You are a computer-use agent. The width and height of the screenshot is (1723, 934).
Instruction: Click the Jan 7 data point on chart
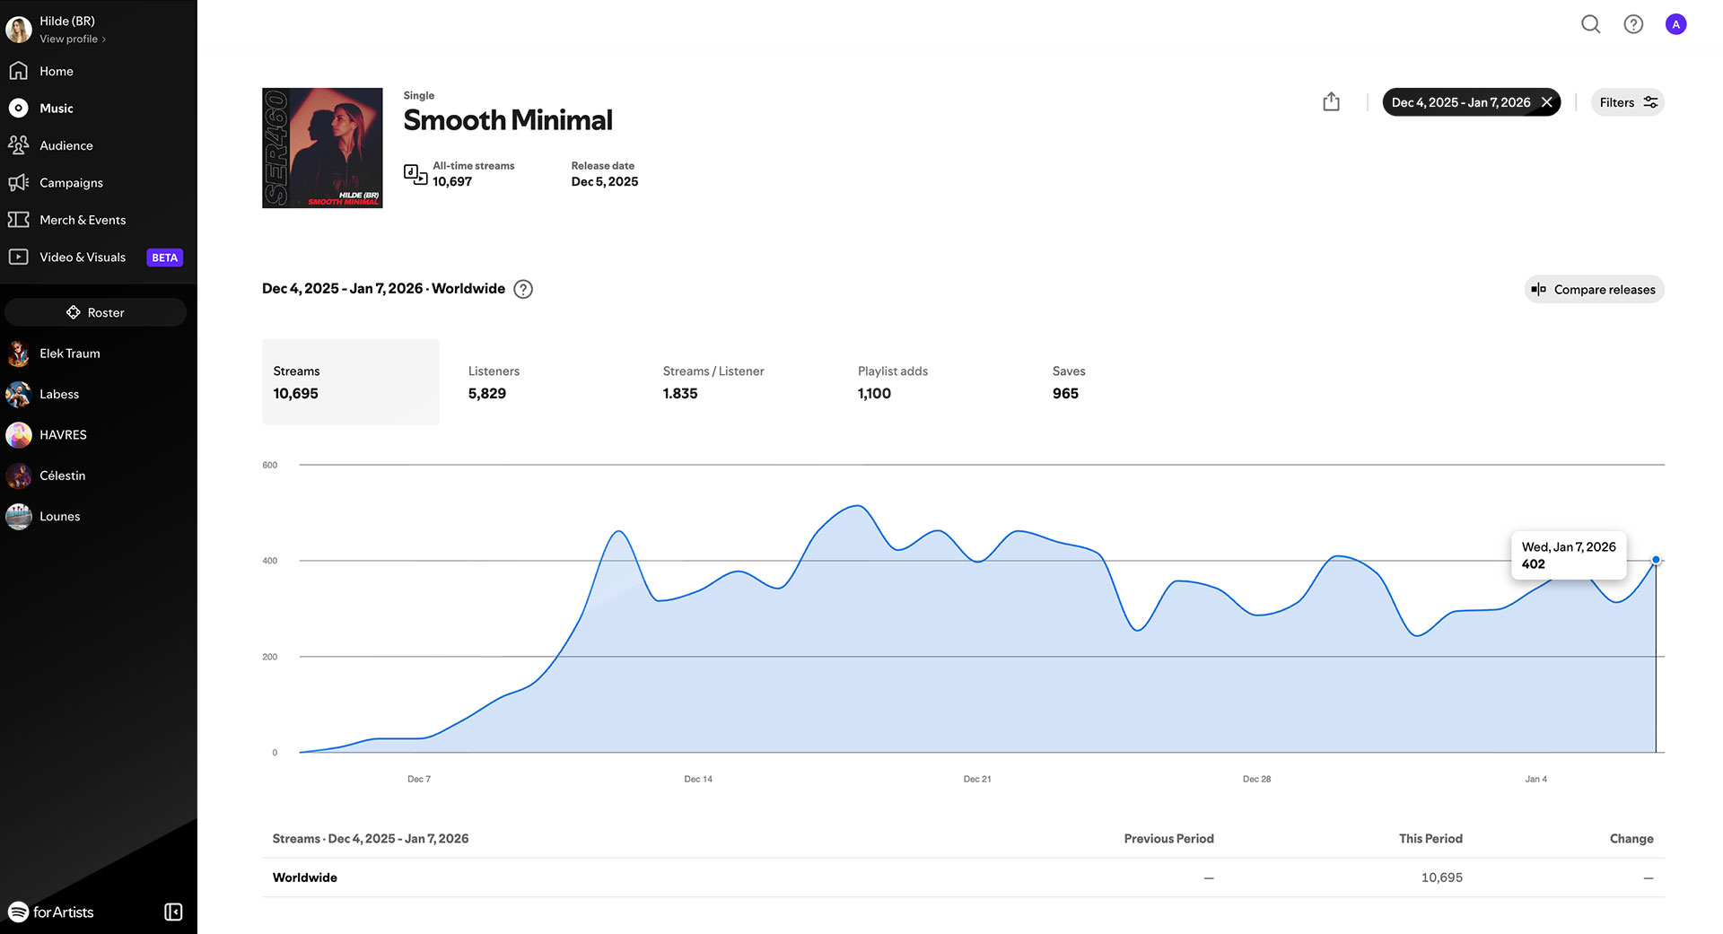click(1656, 560)
